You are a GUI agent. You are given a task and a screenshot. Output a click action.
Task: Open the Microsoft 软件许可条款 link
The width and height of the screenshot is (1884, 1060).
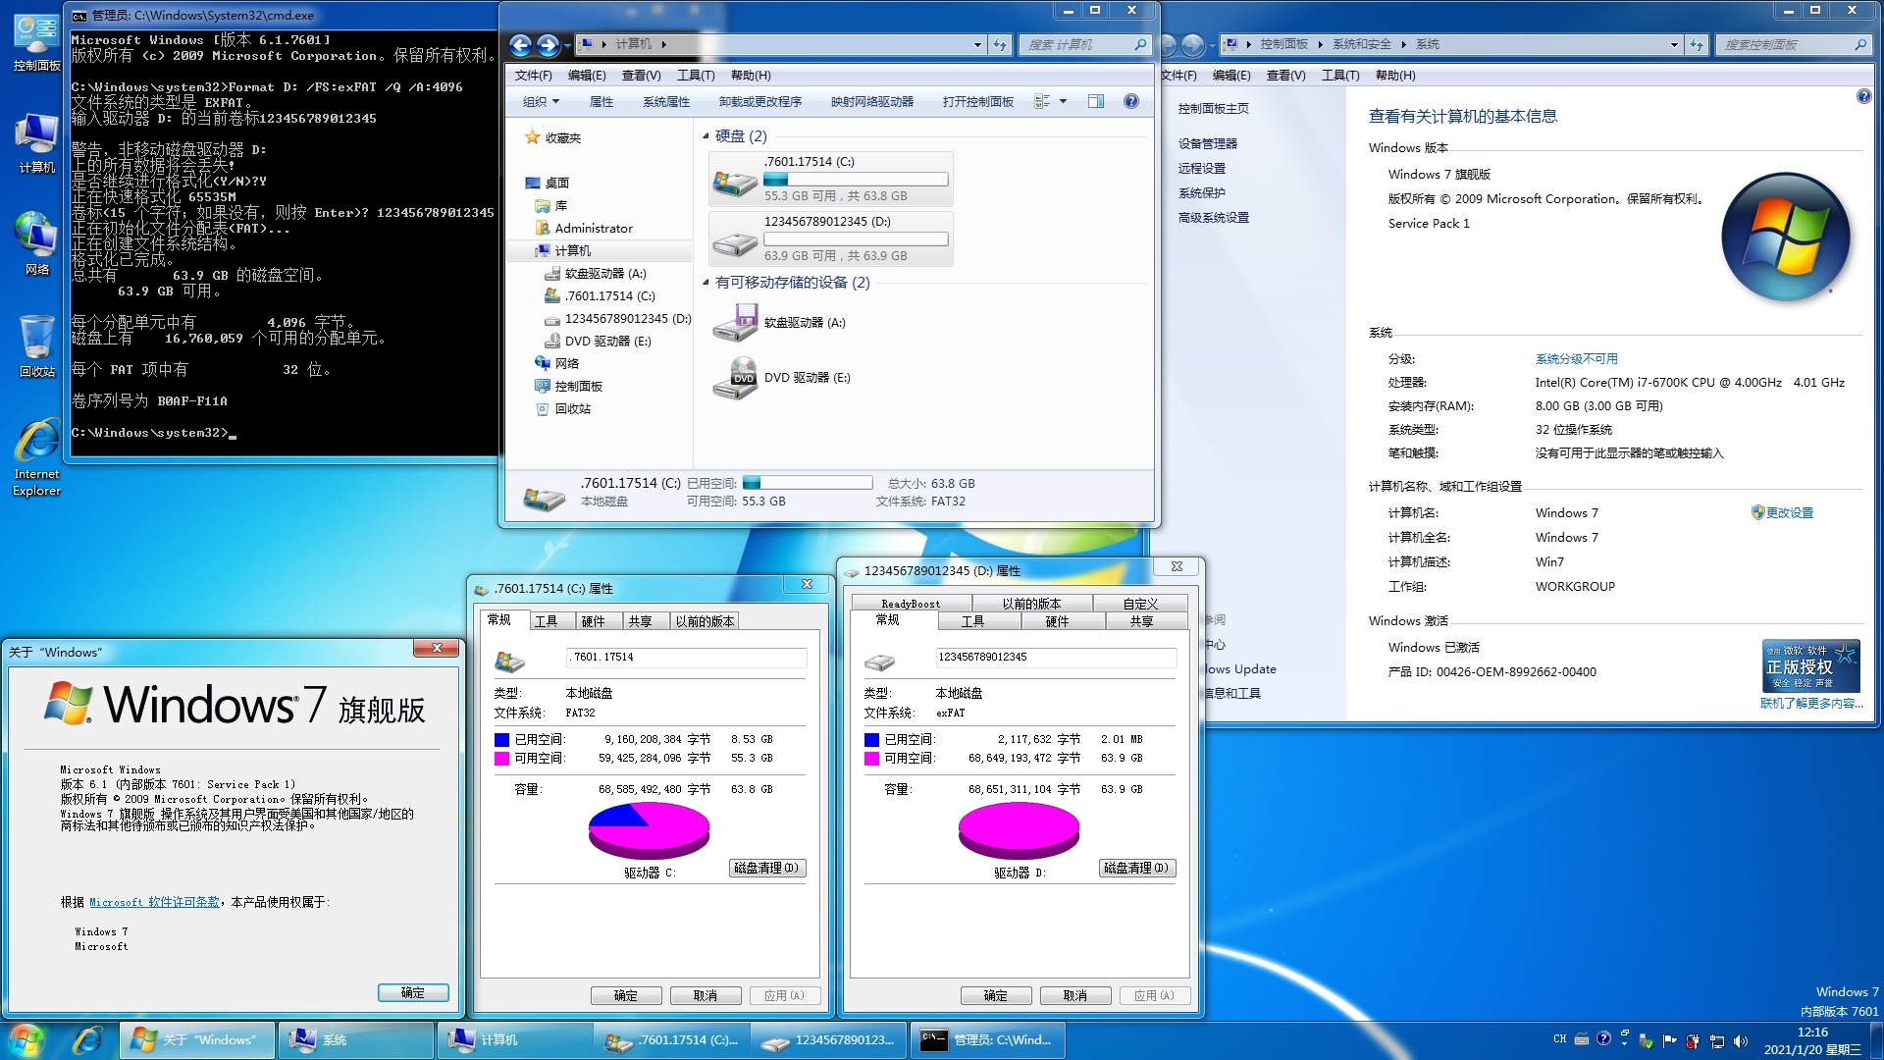(x=154, y=902)
